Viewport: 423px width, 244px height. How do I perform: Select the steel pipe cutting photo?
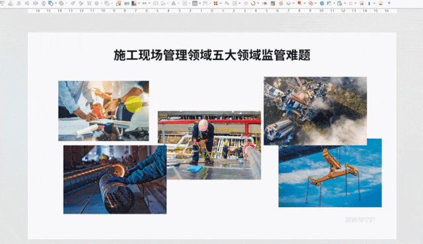coord(115,179)
